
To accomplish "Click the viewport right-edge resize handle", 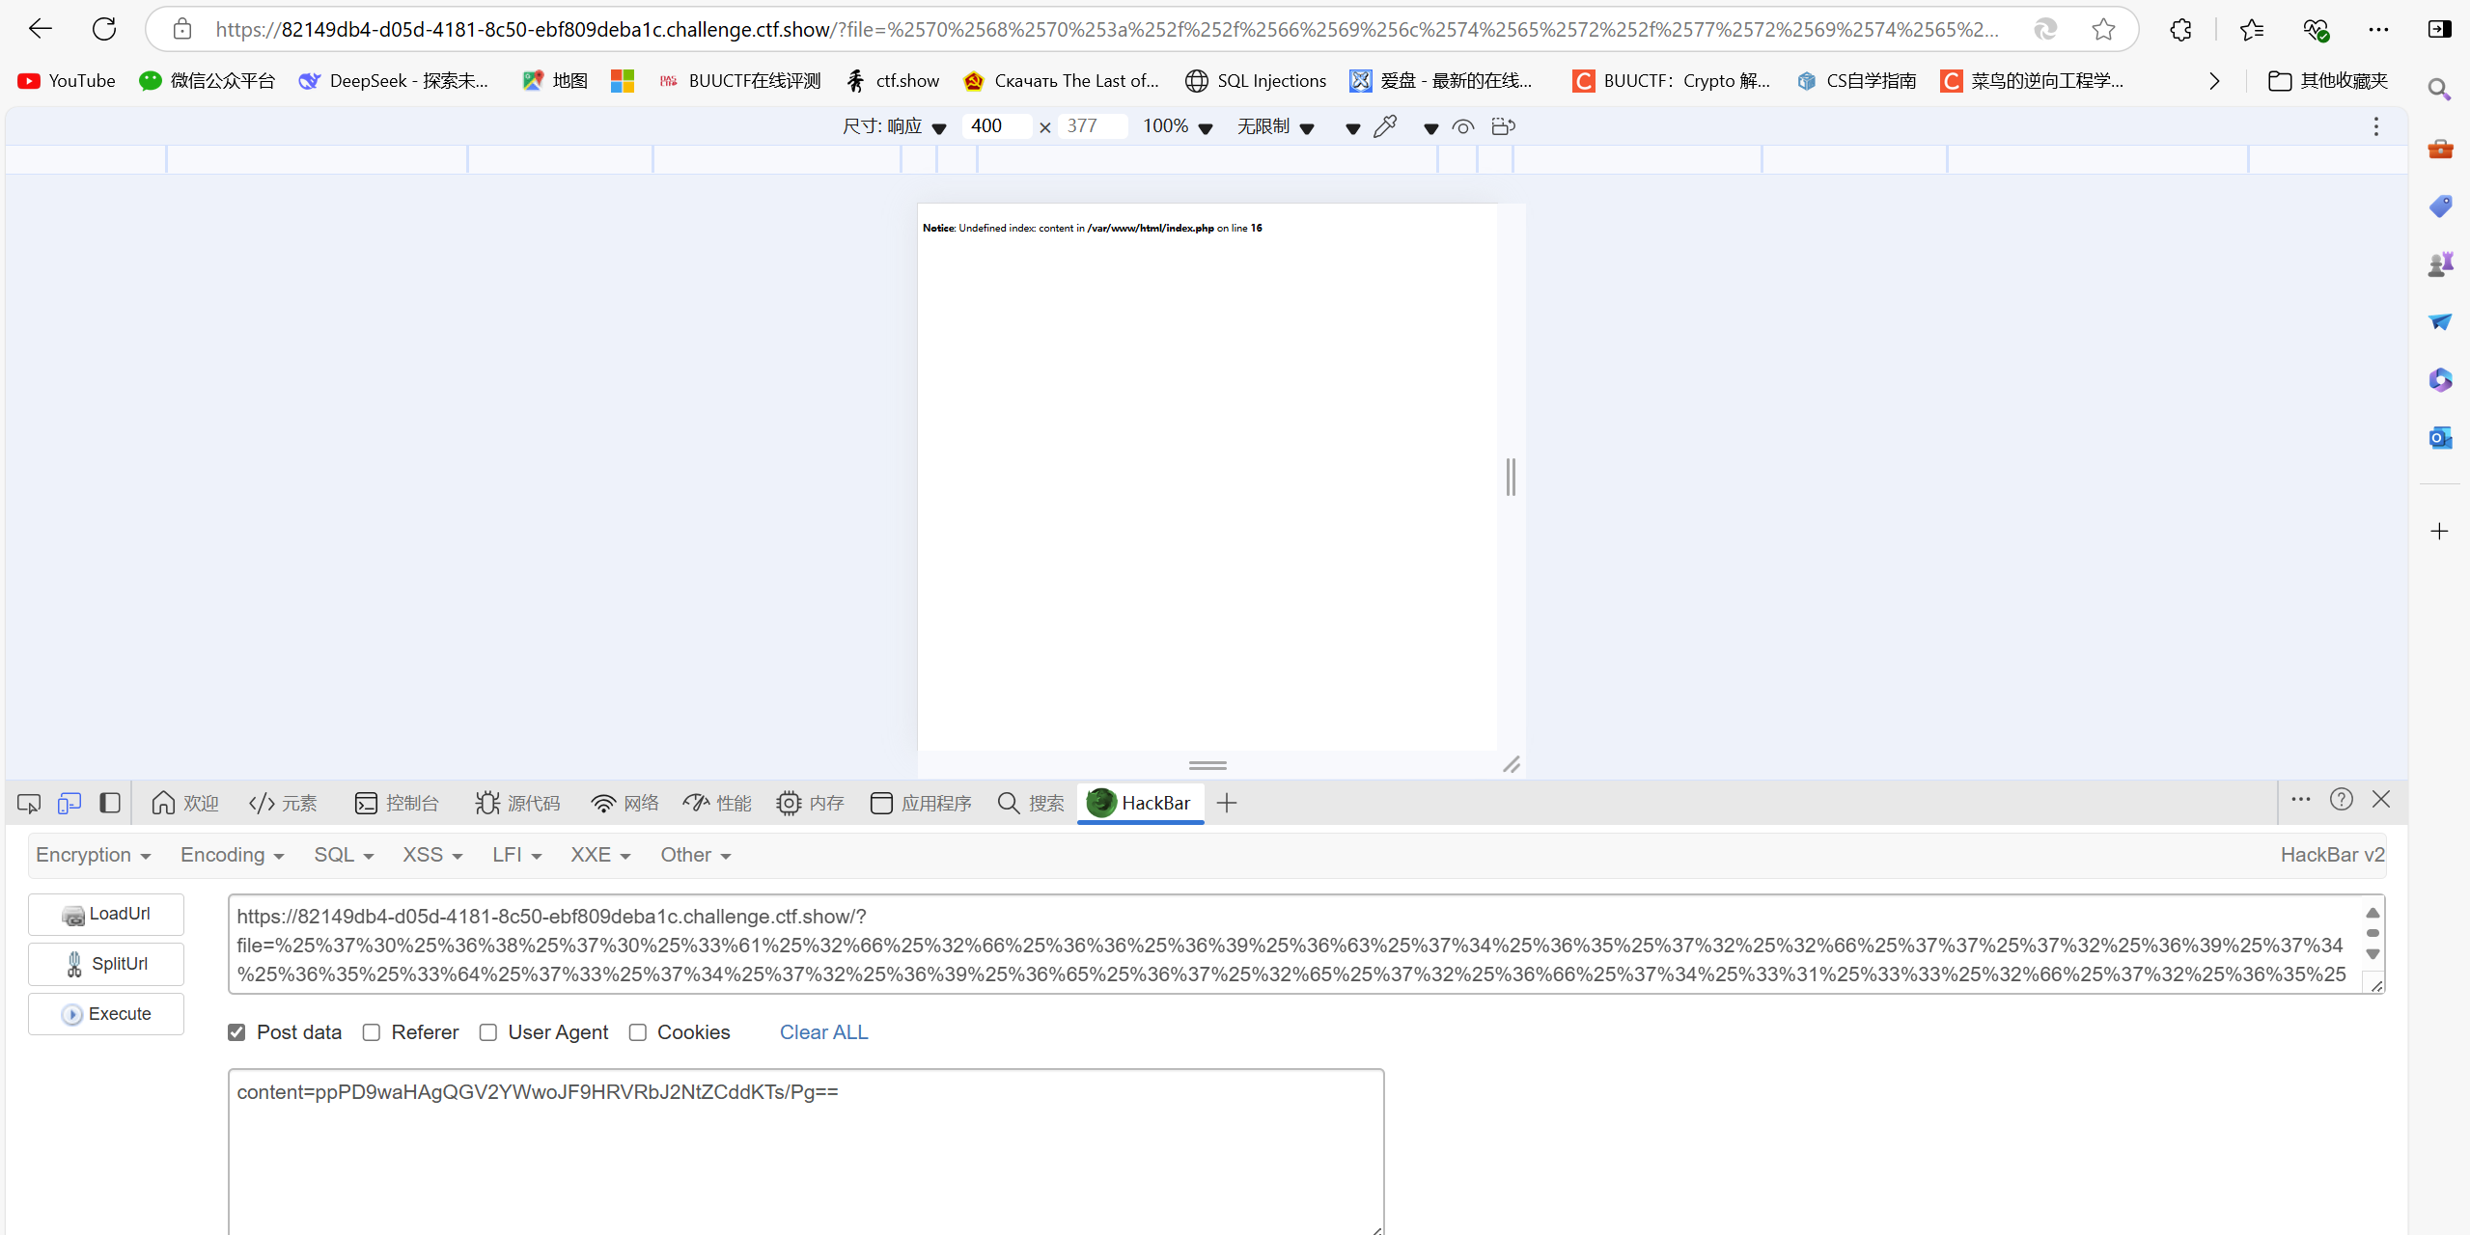I will tap(1511, 477).
